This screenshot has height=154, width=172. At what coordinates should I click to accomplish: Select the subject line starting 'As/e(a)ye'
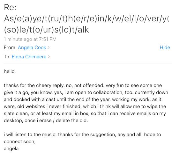click(x=86, y=18)
